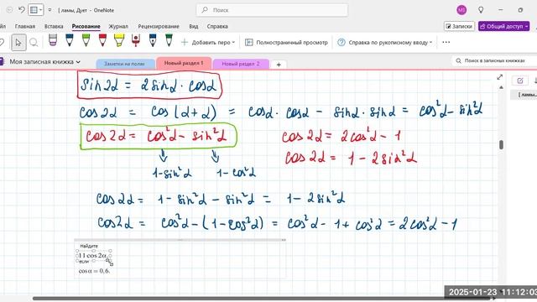The height and width of the screenshot is (302, 537).
Task: Select the light green pen
Action: tap(86, 40)
